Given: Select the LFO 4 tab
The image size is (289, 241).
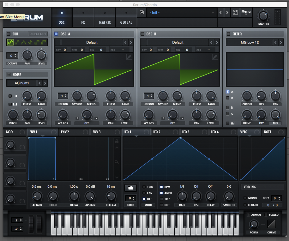Looking at the screenshot, I should click(223, 132).
